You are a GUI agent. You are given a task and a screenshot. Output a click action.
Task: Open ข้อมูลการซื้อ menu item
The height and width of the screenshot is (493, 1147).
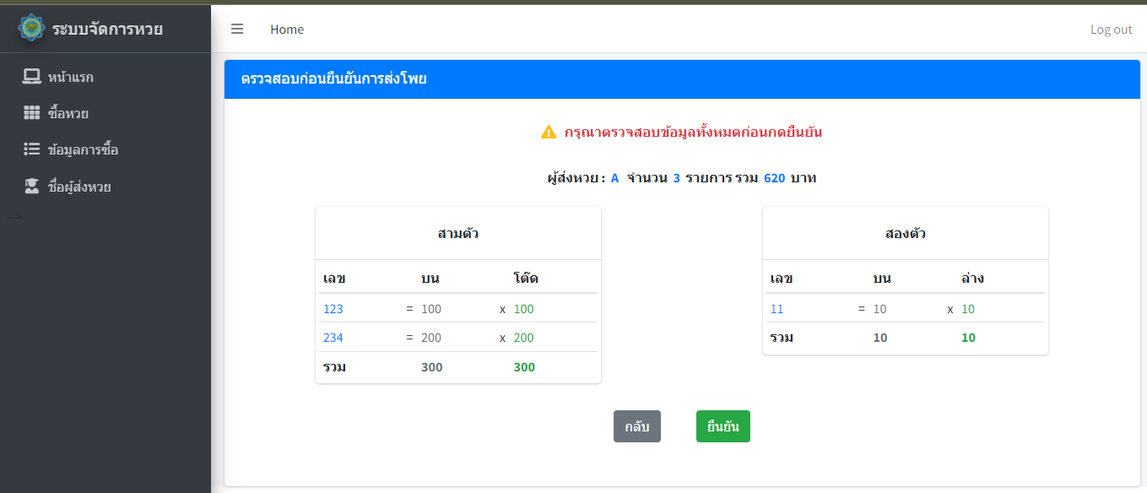pos(83,149)
